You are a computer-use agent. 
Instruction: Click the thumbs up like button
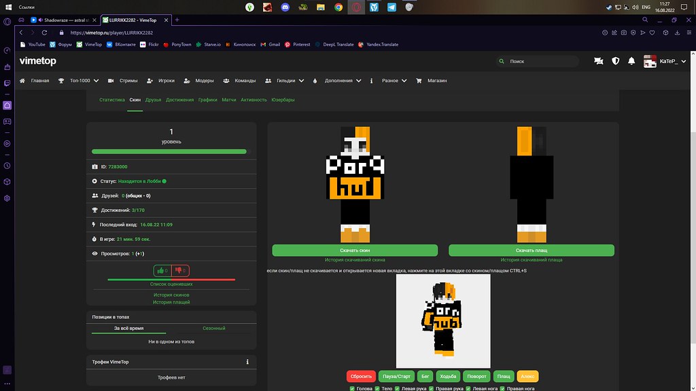point(162,270)
